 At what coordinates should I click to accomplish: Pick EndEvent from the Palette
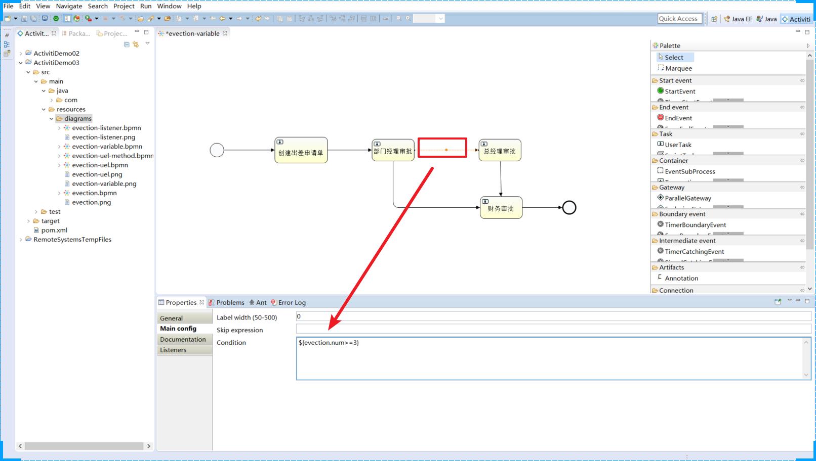[x=674, y=118]
